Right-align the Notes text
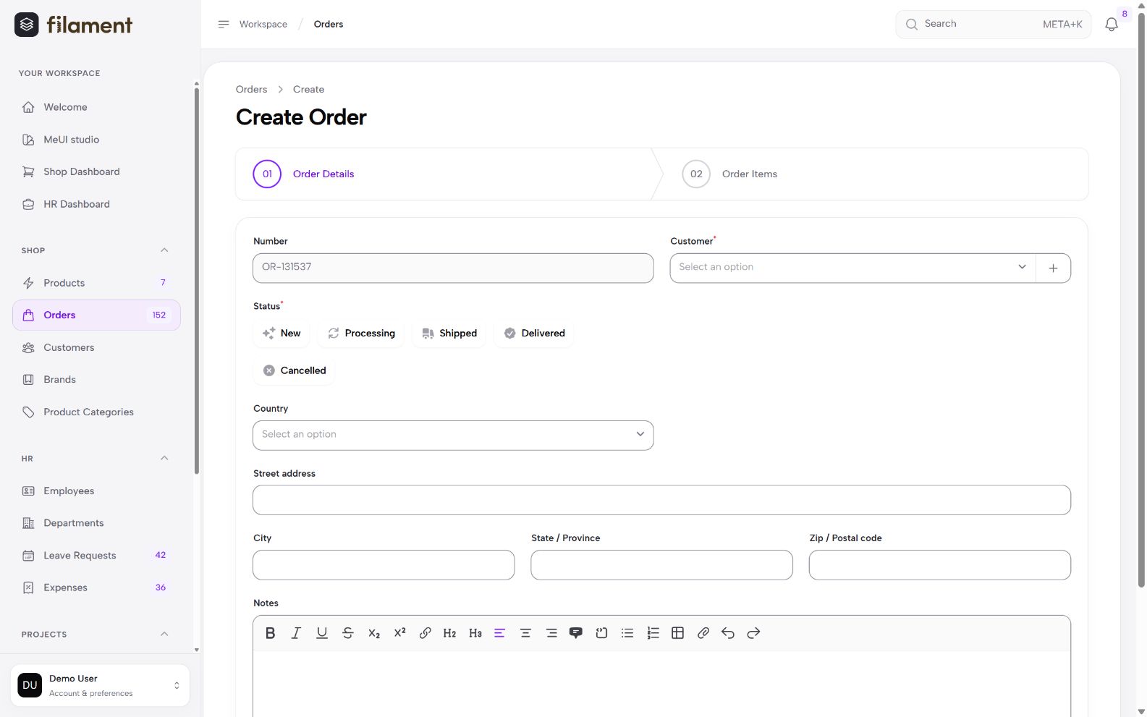This screenshot has width=1147, height=717. coord(551,633)
